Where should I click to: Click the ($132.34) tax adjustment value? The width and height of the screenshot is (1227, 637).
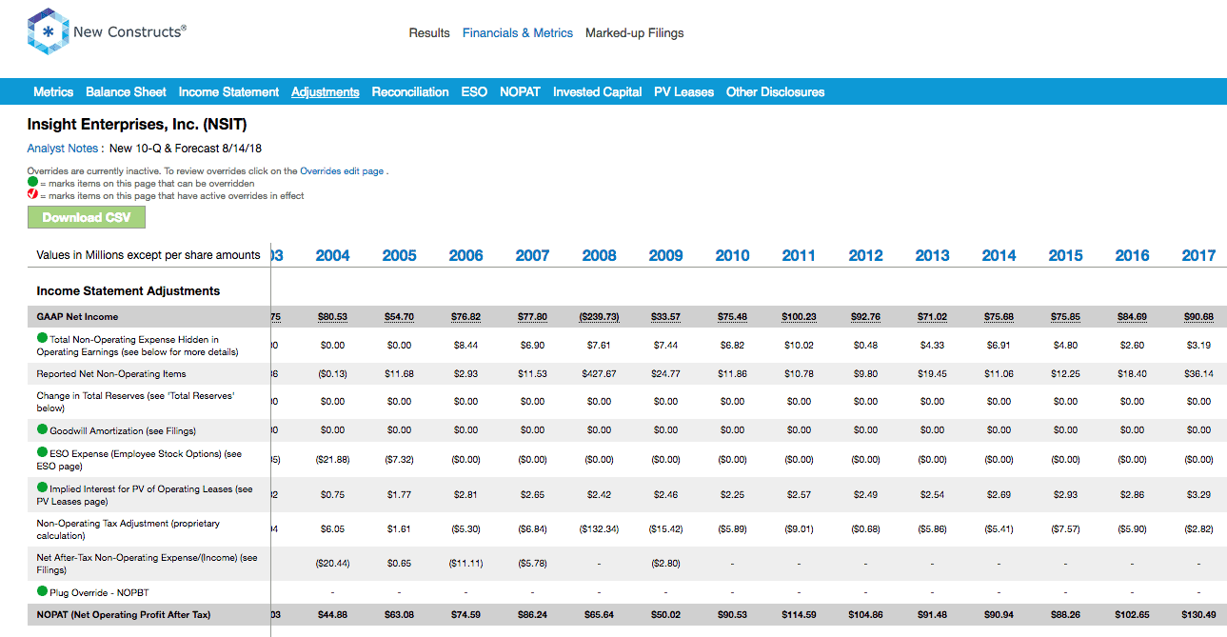599,528
